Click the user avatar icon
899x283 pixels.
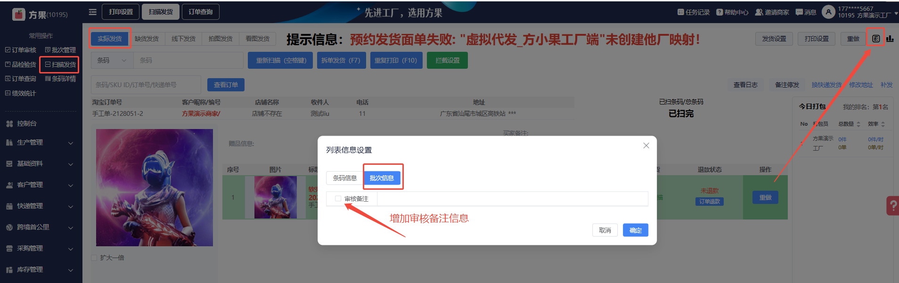tap(828, 12)
